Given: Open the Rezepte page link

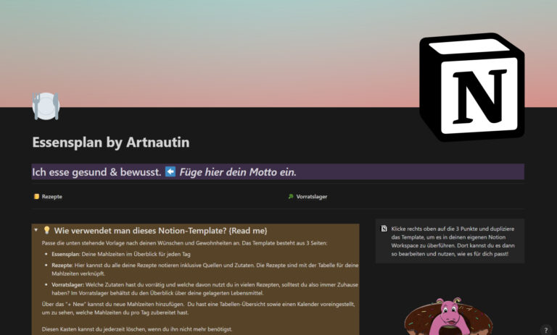Looking at the screenshot, I should click(51, 196).
